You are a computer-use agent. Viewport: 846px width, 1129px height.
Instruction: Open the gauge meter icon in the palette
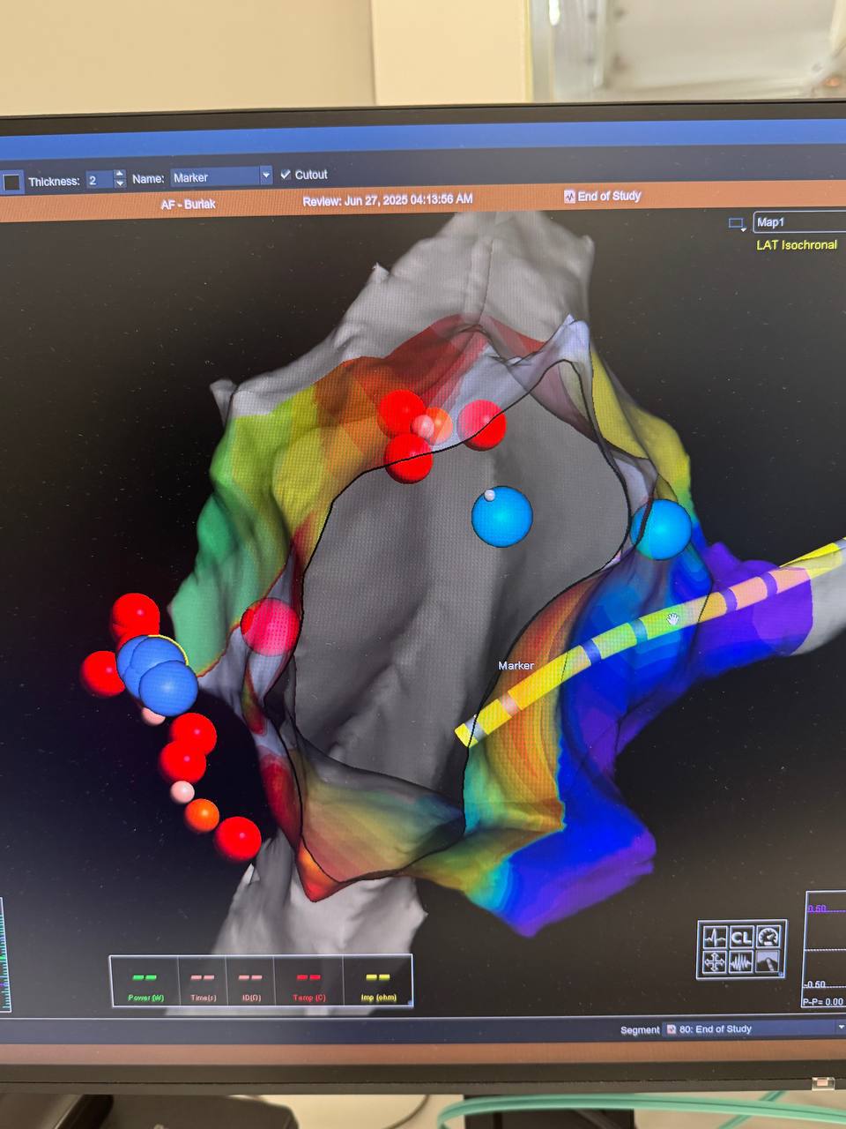click(x=768, y=937)
